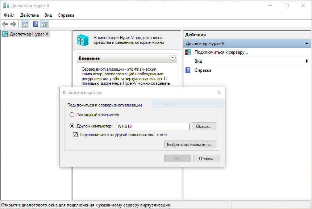Collapse the Введение section chevron

pyautogui.click(x=172, y=58)
